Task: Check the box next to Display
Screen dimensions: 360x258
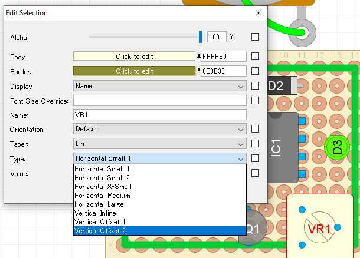Action: (x=255, y=85)
